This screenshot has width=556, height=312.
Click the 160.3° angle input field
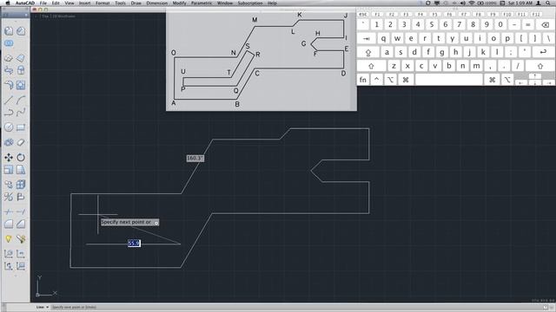pos(195,158)
